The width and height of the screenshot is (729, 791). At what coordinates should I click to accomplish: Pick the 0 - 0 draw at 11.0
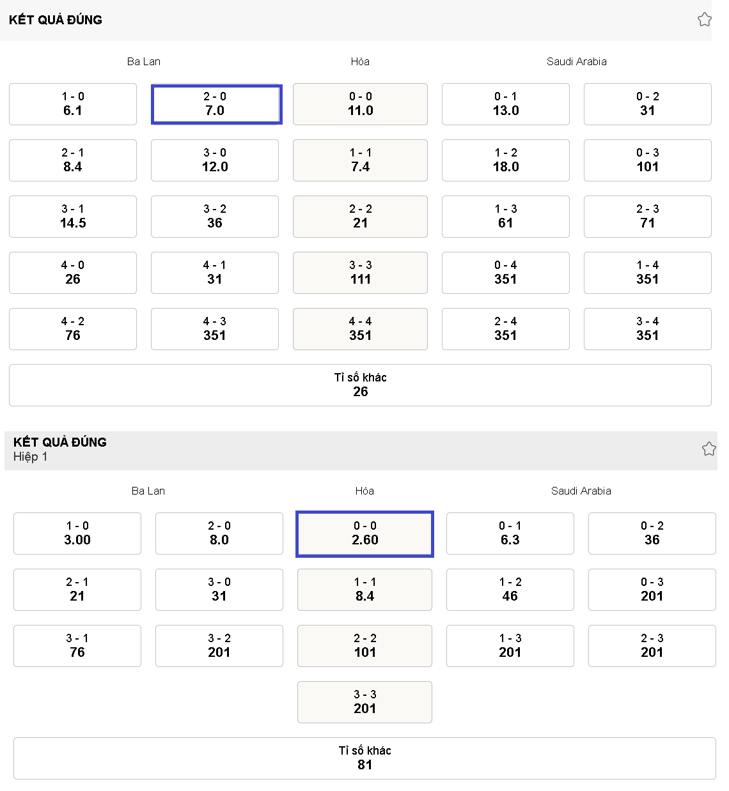360,104
